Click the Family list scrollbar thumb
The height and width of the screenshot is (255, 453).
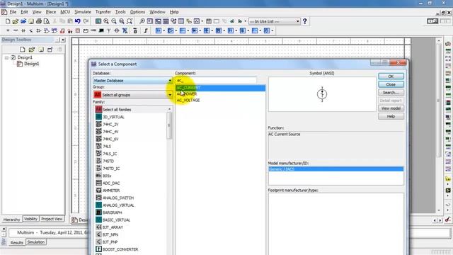pos(169,126)
